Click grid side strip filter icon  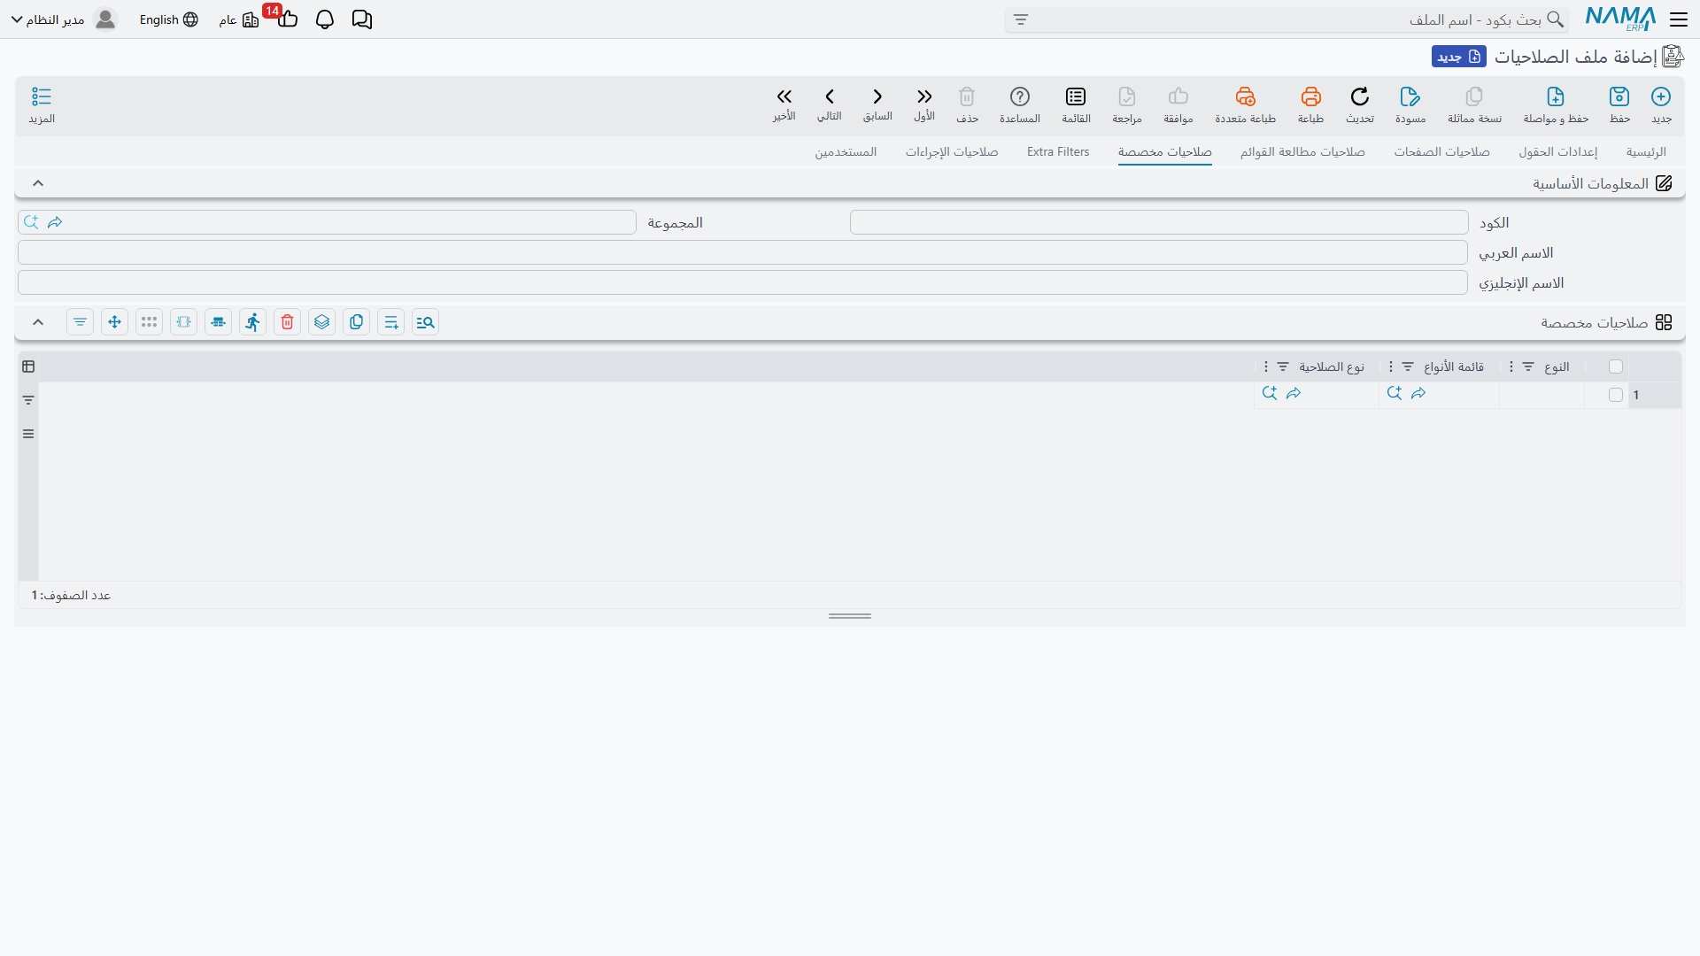coord(28,400)
